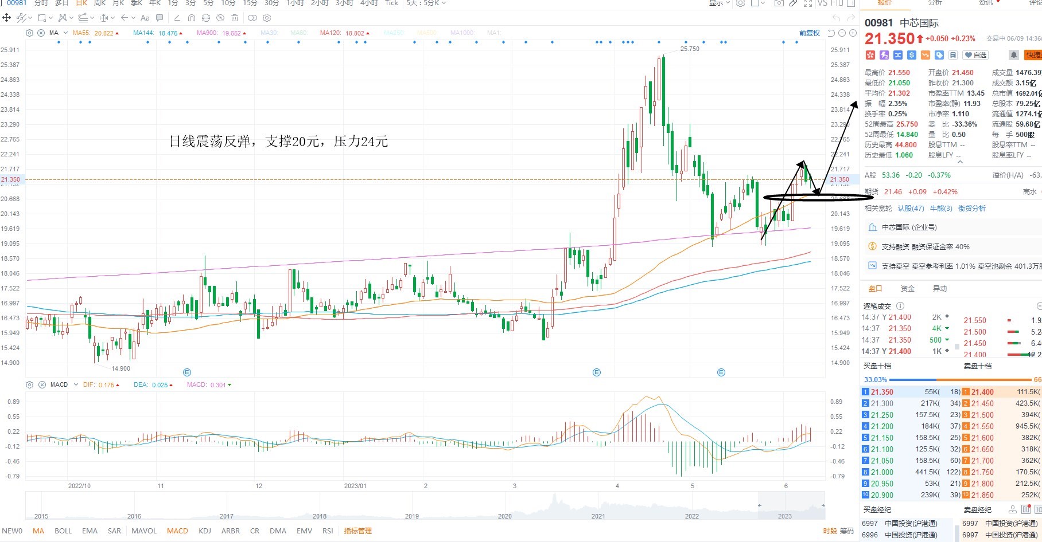Select the comment bubble annotation tool
This screenshot has height=542, width=1042.
click(x=160, y=18)
